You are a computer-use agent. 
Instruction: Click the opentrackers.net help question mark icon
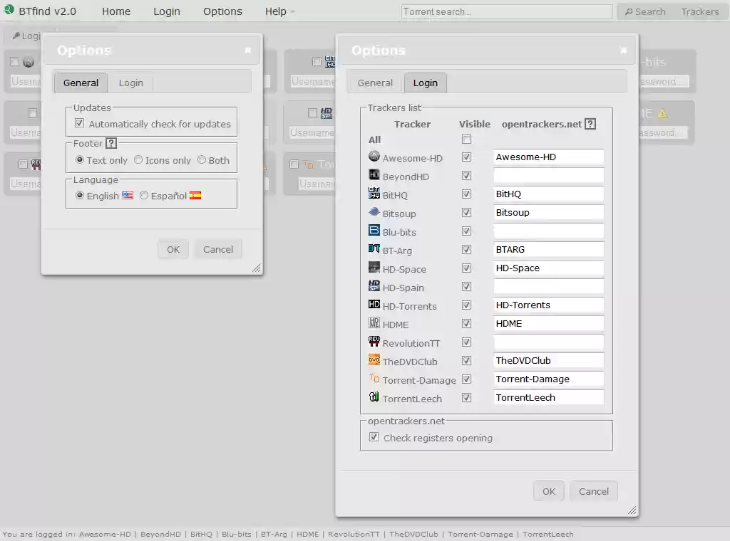590,124
